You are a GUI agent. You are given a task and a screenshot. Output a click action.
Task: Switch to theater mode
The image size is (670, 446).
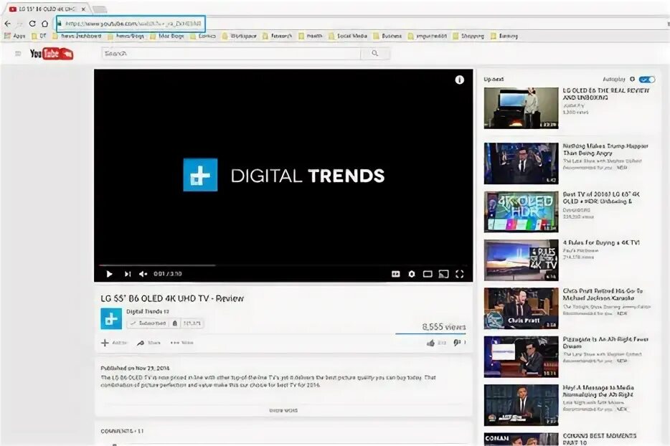(428, 274)
